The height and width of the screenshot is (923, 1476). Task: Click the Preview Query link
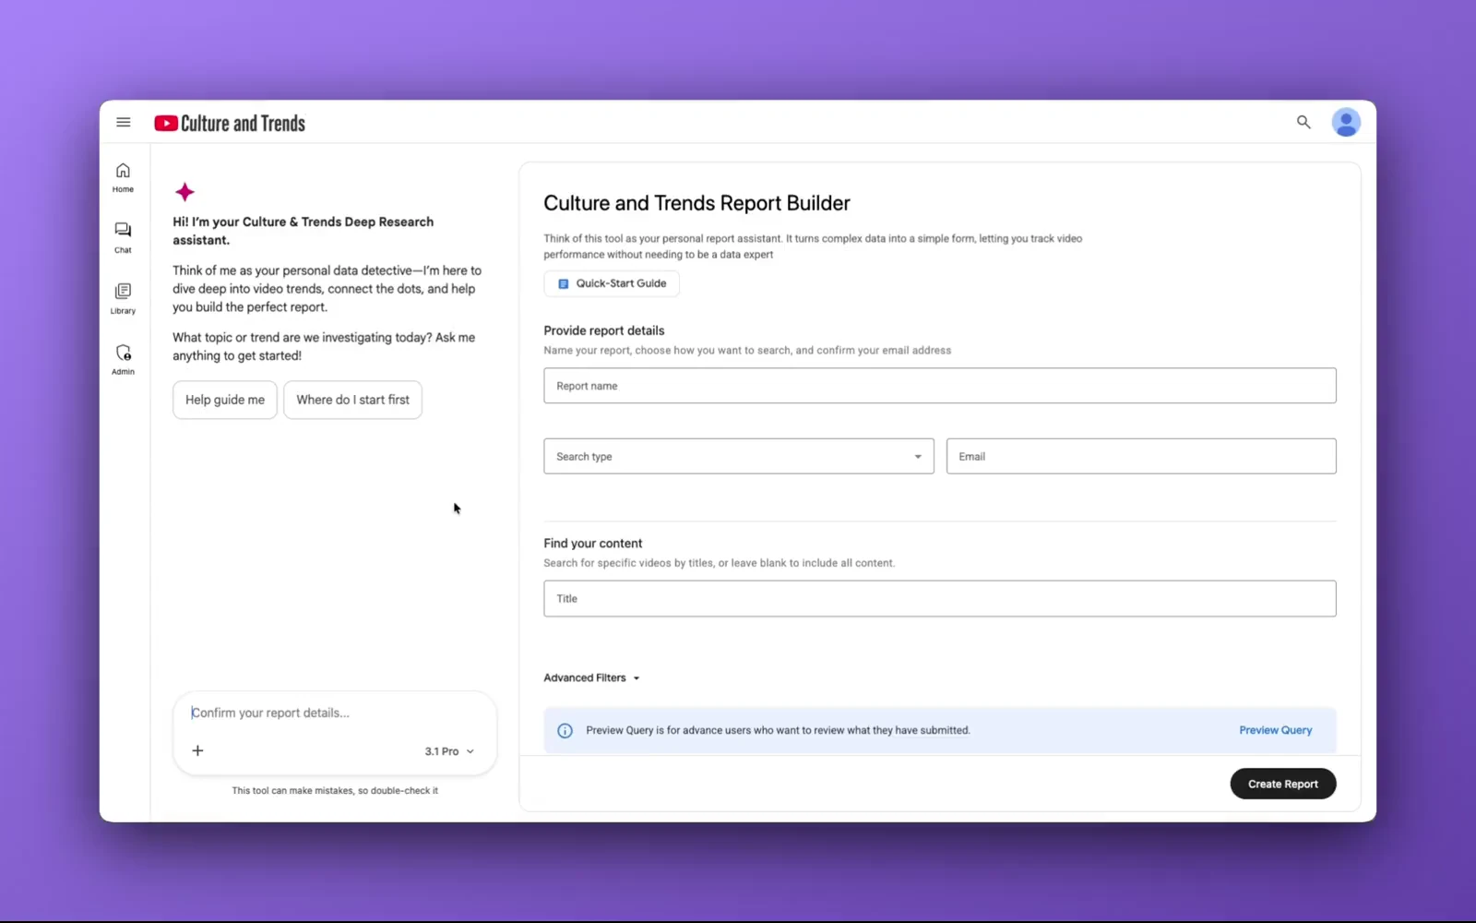click(1275, 730)
